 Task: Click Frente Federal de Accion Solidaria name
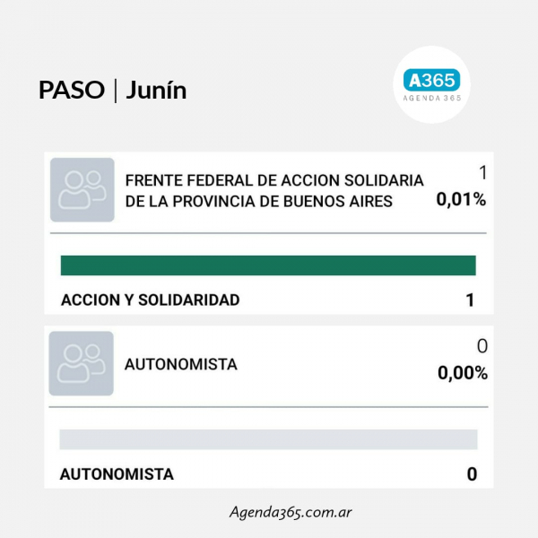pyautogui.click(x=274, y=191)
